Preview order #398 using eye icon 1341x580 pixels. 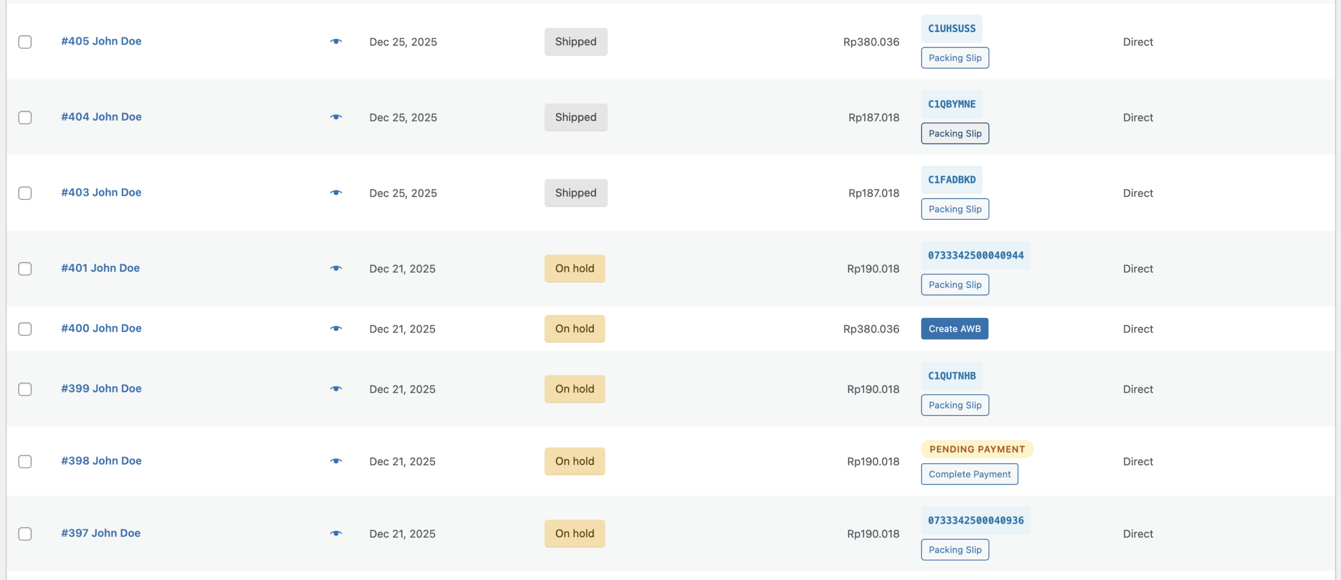[336, 461]
